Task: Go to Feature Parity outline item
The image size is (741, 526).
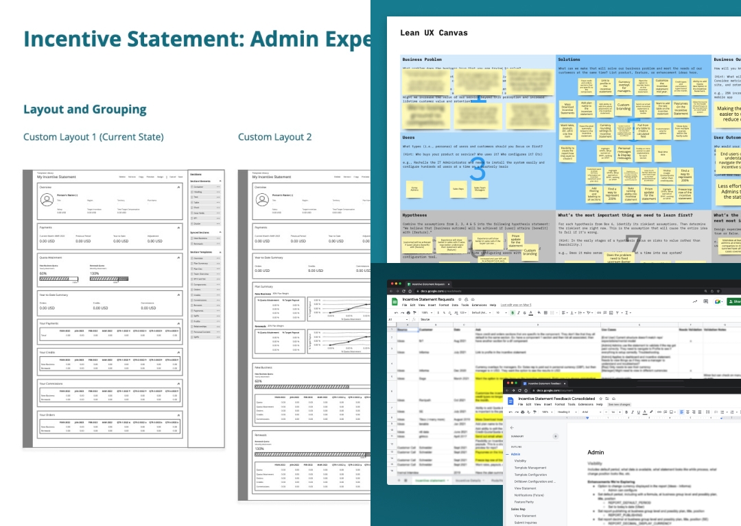Action: coord(524,502)
